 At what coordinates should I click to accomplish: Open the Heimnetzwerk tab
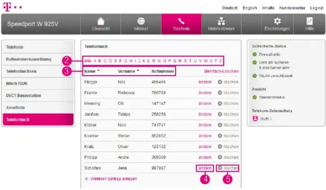click(x=221, y=24)
